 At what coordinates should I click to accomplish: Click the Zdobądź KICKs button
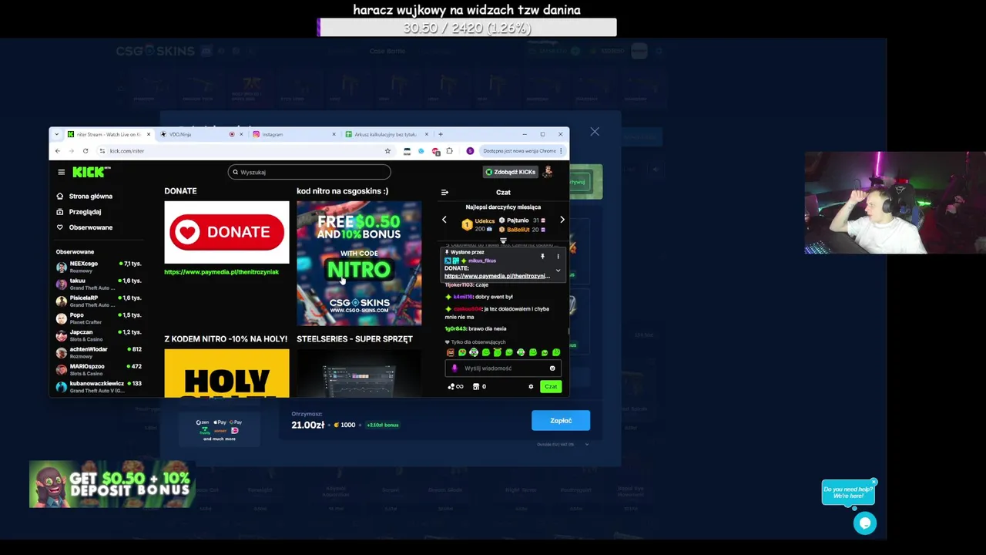[x=510, y=172]
